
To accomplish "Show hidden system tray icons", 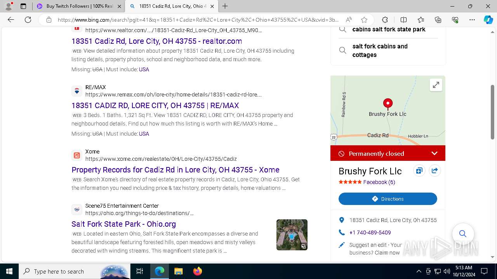I will click(419, 271).
